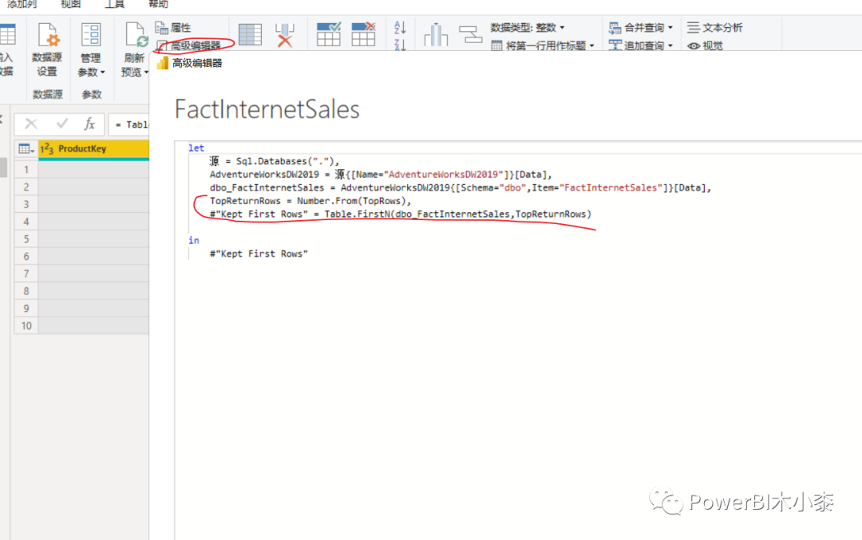Click the 源 = Sql.Databases line
This screenshot has width=862, height=540.
(x=275, y=161)
